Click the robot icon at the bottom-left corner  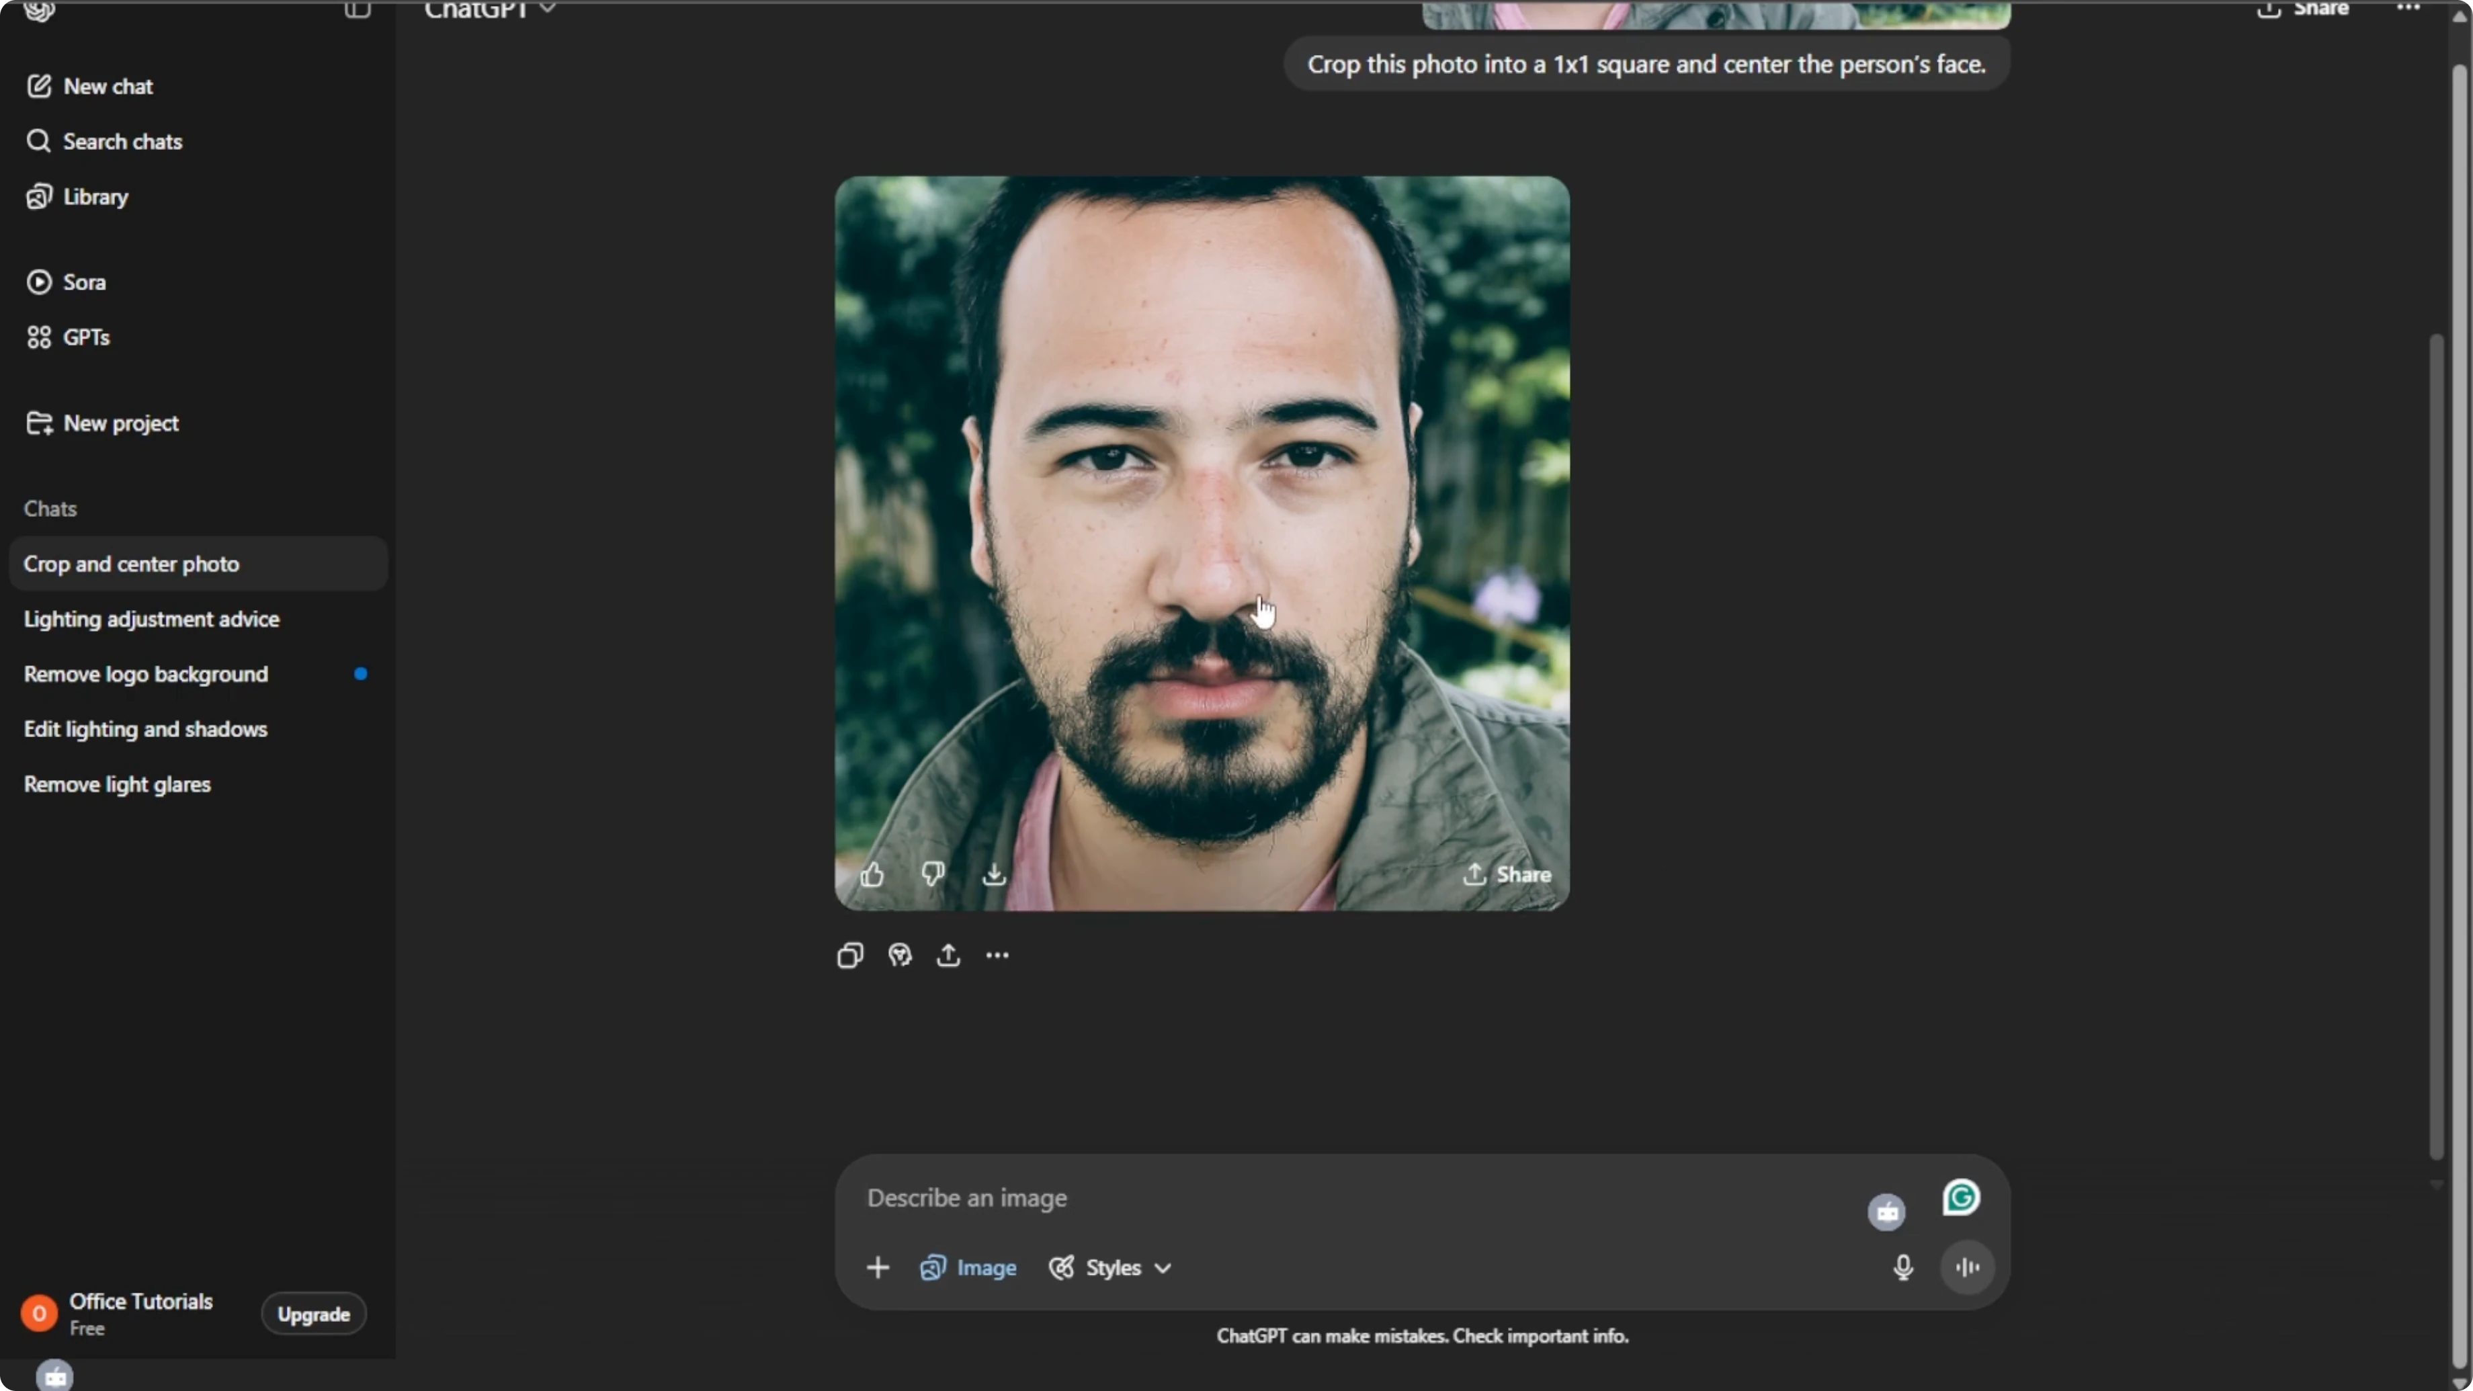coord(54,1377)
